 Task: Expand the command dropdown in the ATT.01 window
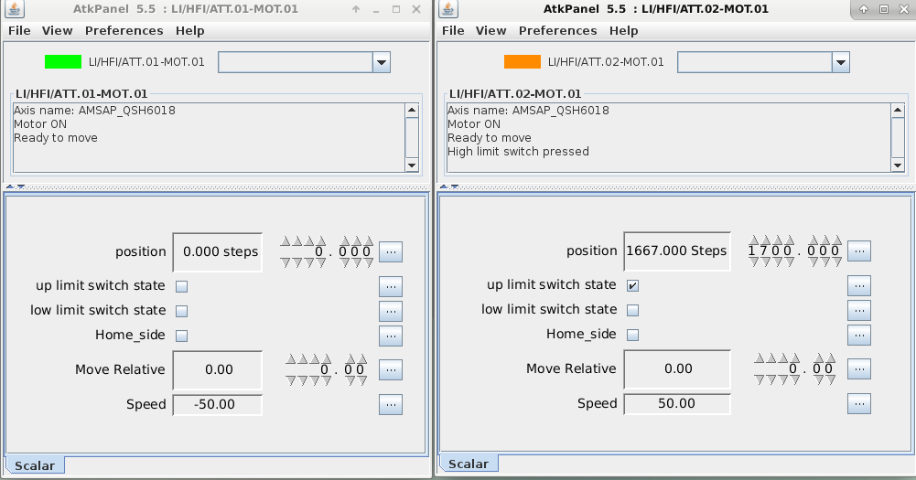pyautogui.click(x=382, y=62)
